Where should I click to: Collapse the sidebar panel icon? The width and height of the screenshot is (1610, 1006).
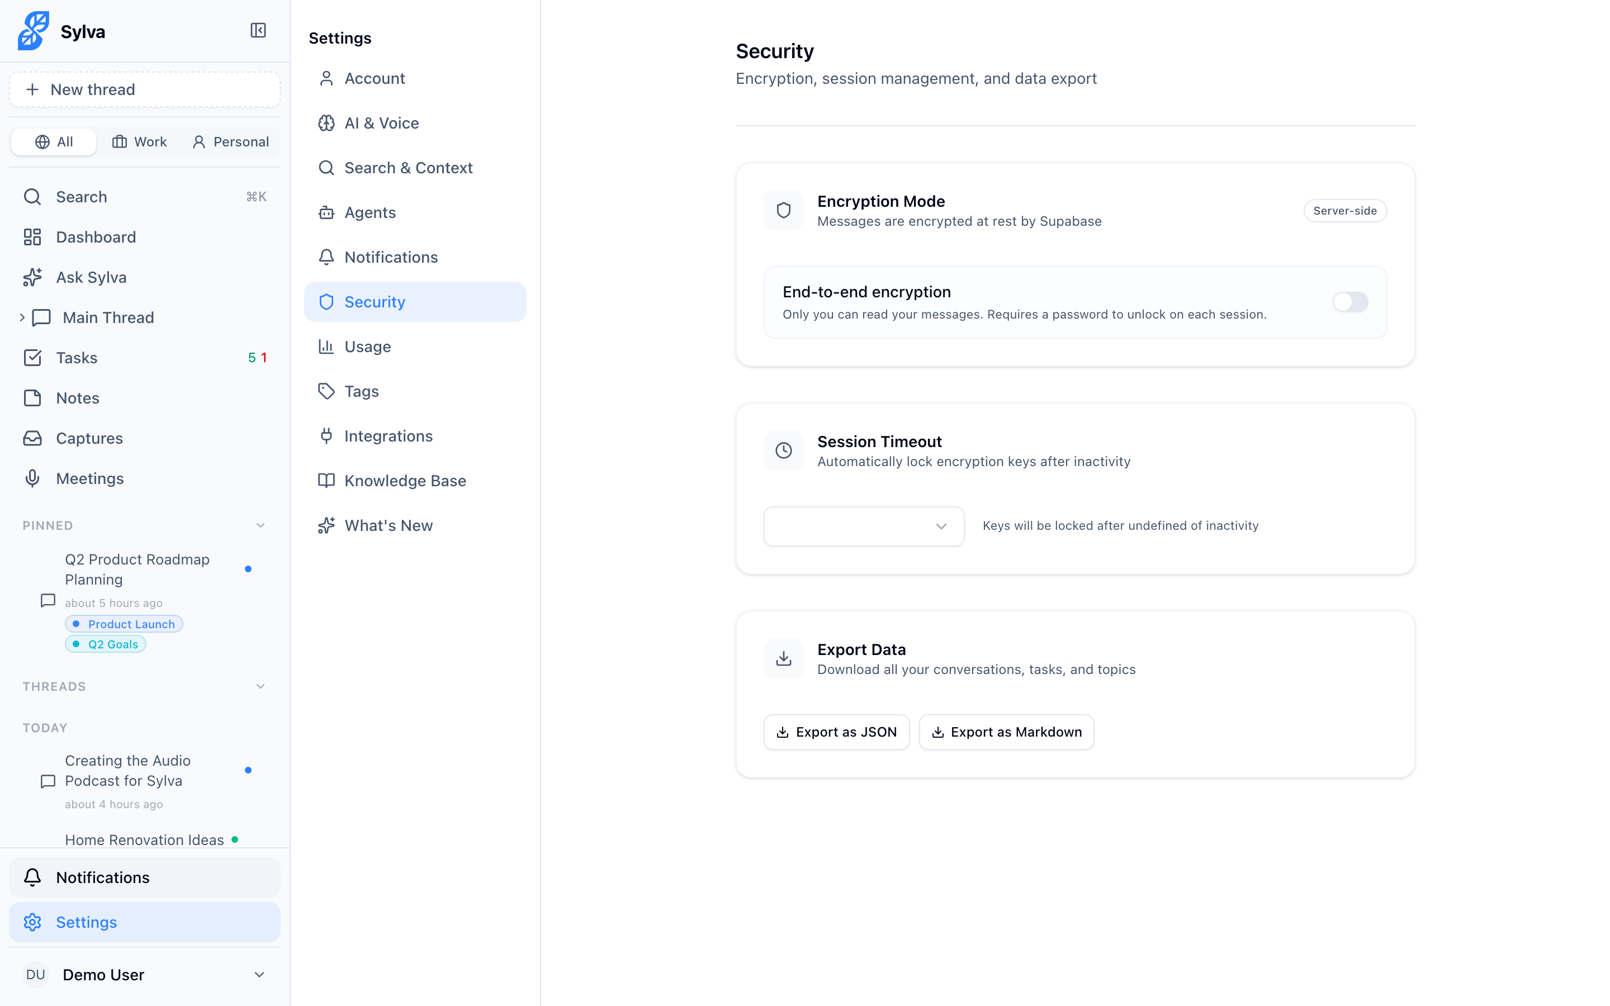[x=258, y=31]
